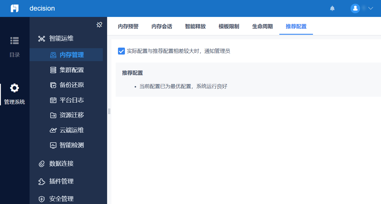
Task: Click the 智能运维 node icon
Action: [x=42, y=39]
